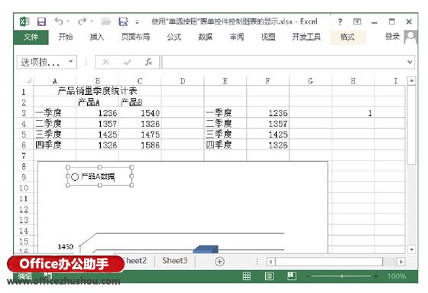The height and width of the screenshot is (293, 428).
Task: Click cell with title 产品销量季度统计表
Action: [98, 91]
